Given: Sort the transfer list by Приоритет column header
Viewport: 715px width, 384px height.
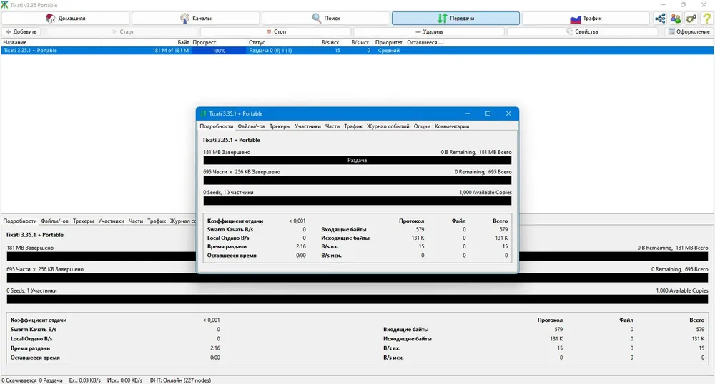Looking at the screenshot, I should pyautogui.click(x=390, y=42).
